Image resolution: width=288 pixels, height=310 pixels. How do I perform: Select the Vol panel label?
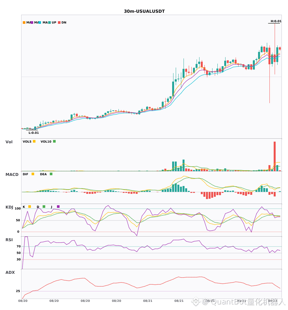point(9,142)
